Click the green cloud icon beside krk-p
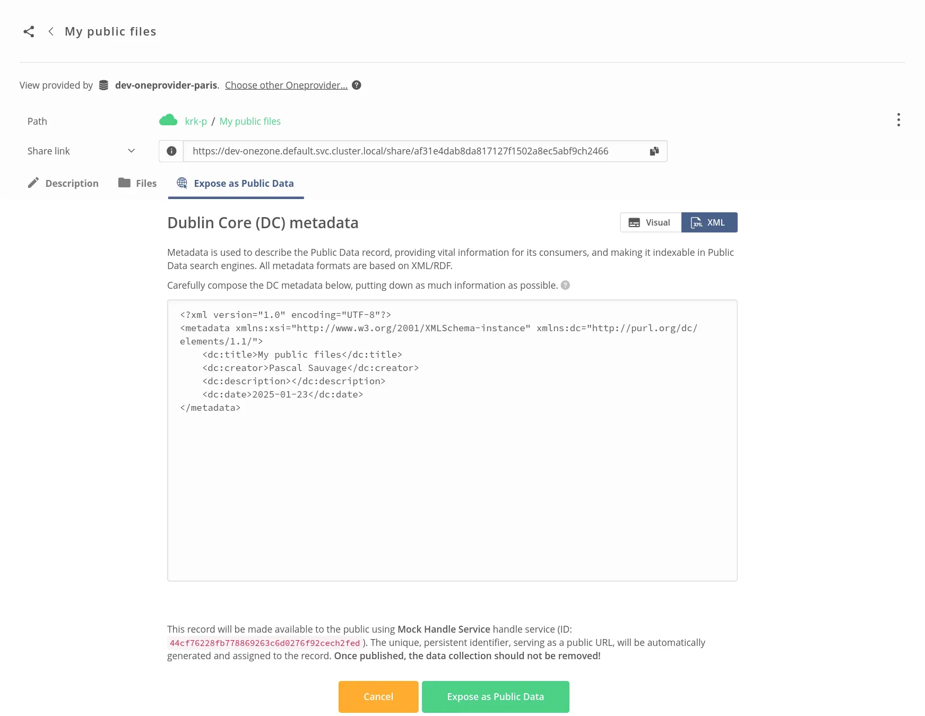Screen dimensions: 925x716 click(x=168, y=120)
